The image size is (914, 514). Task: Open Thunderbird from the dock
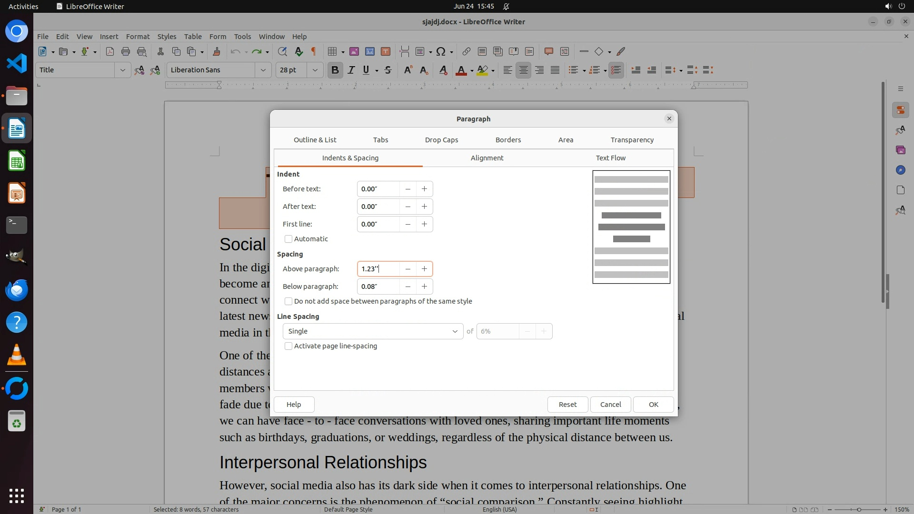(x=17, y=290)
